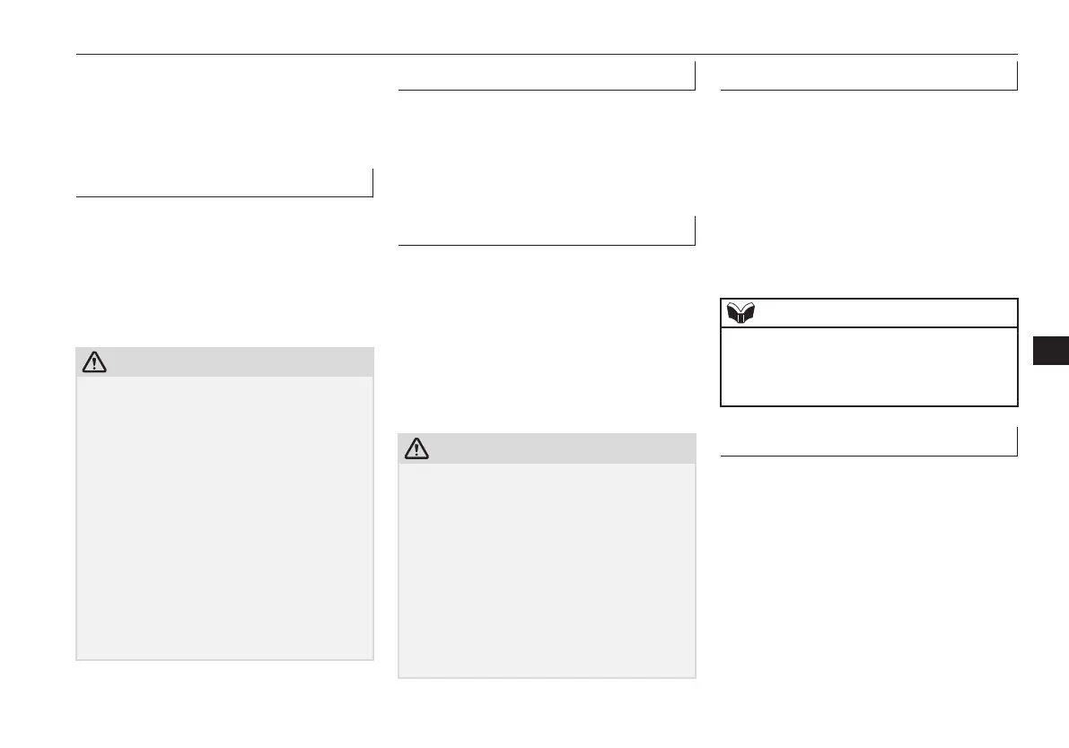Click inside the middle caution box body

[547, 570]
